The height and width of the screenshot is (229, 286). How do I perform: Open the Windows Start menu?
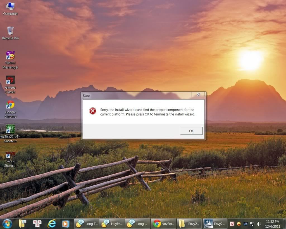[7, 224]
